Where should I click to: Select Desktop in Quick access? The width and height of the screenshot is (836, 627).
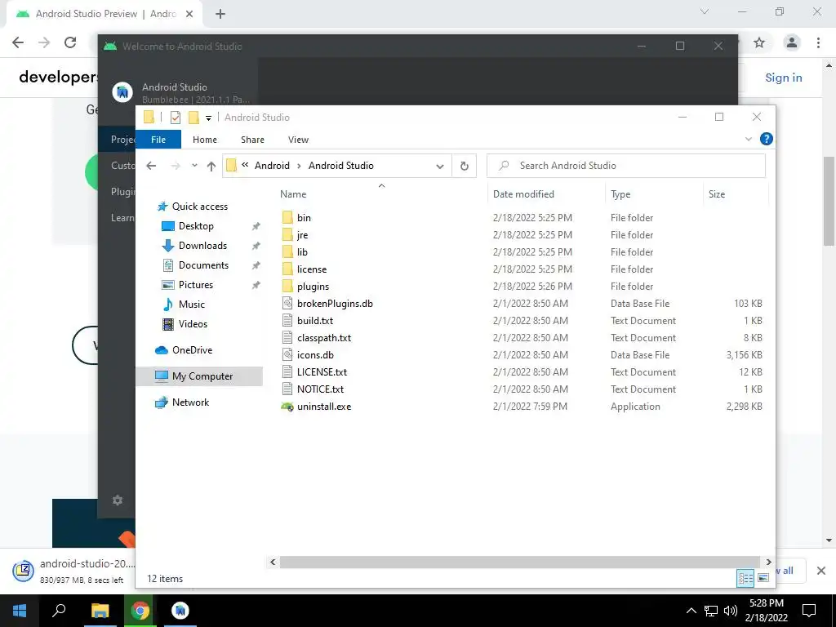tap(196, 226)
